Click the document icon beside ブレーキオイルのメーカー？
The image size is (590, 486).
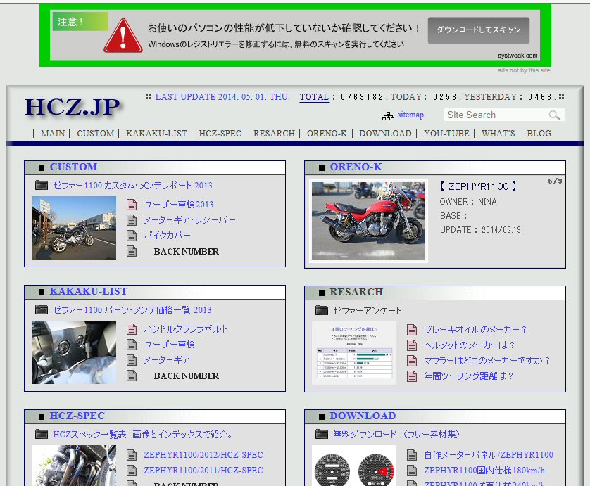412,330
